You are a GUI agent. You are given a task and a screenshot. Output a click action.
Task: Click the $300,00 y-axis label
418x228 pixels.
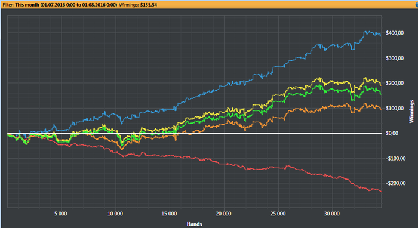click(x=395, y=58)
